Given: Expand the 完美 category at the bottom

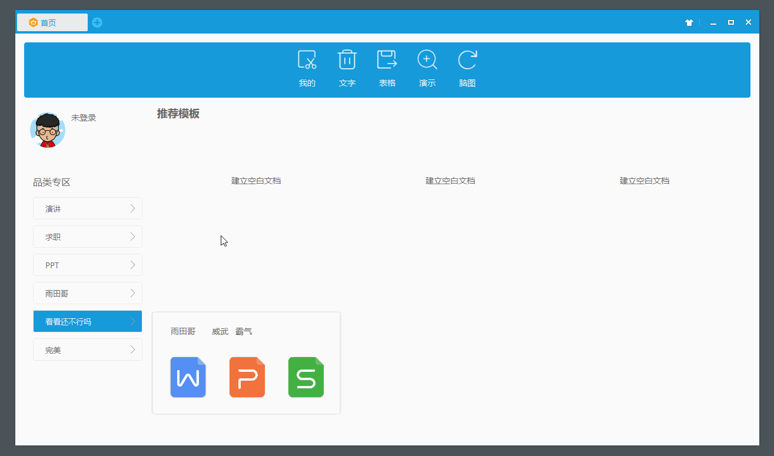Looking at the screenshot, I should (x=87, y=350).
